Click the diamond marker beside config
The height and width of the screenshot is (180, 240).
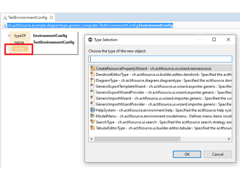[9, 49]
